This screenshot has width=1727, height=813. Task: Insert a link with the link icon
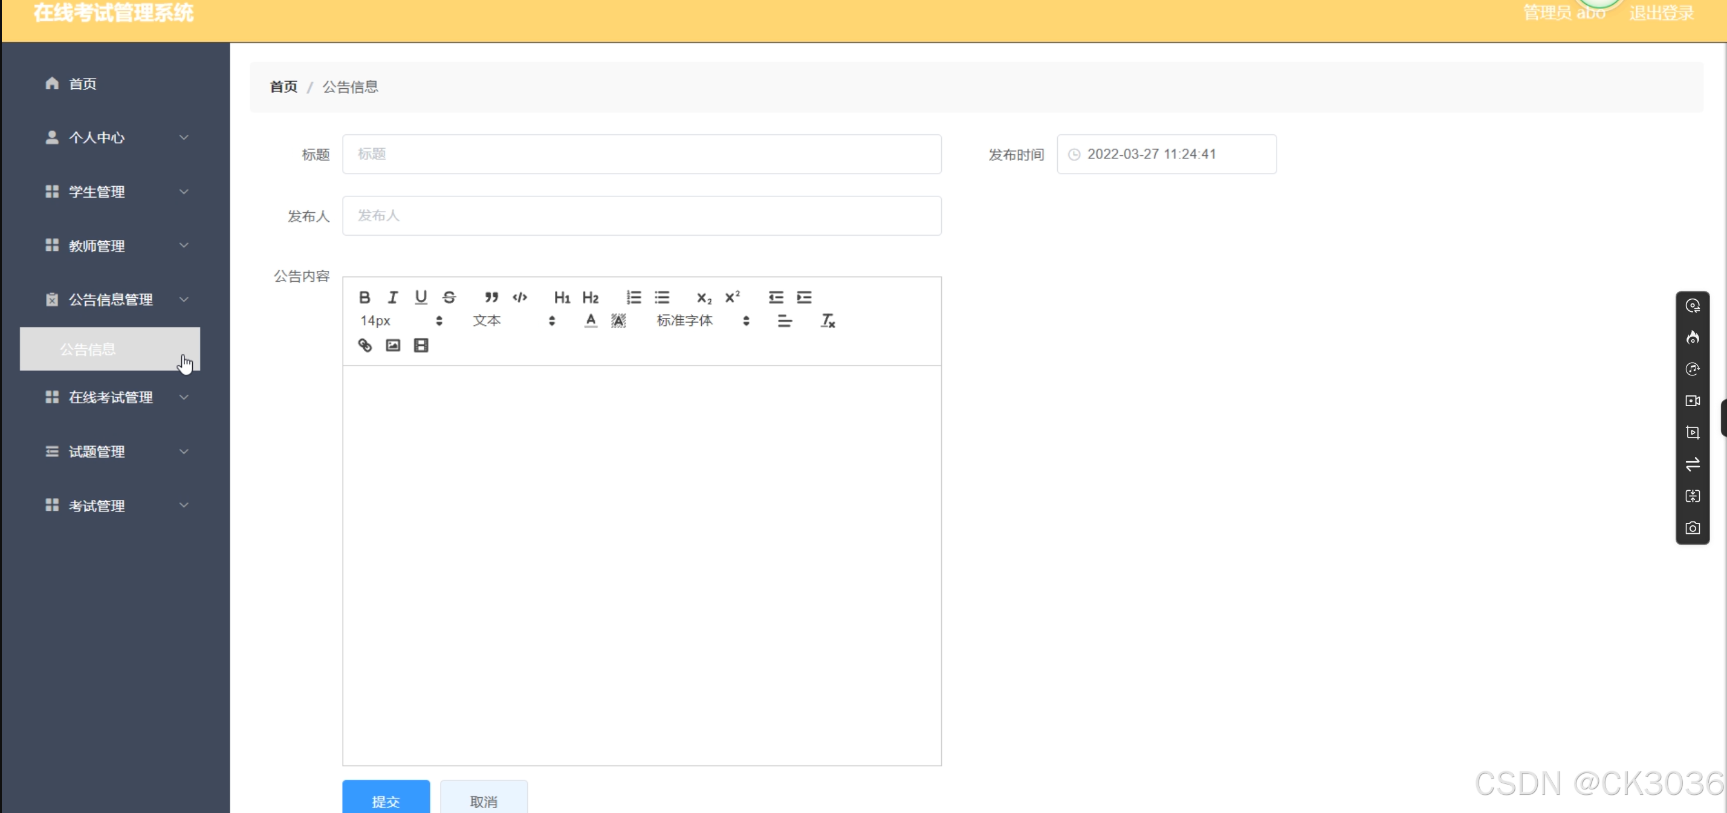coord(365,345)
